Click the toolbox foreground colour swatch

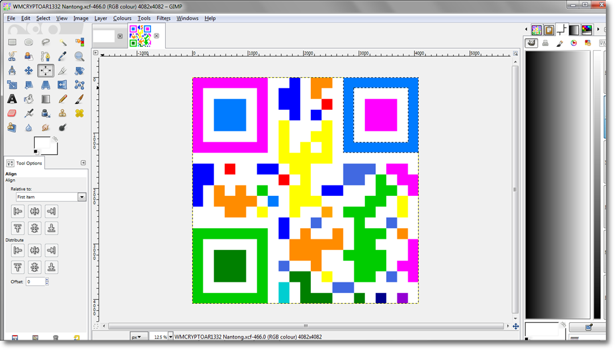click(x=42, y=143)
